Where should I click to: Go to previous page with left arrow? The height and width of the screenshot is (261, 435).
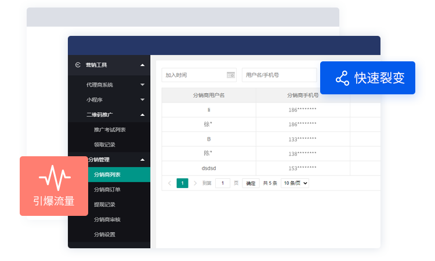pyautogui.click(x=169, y=183)
